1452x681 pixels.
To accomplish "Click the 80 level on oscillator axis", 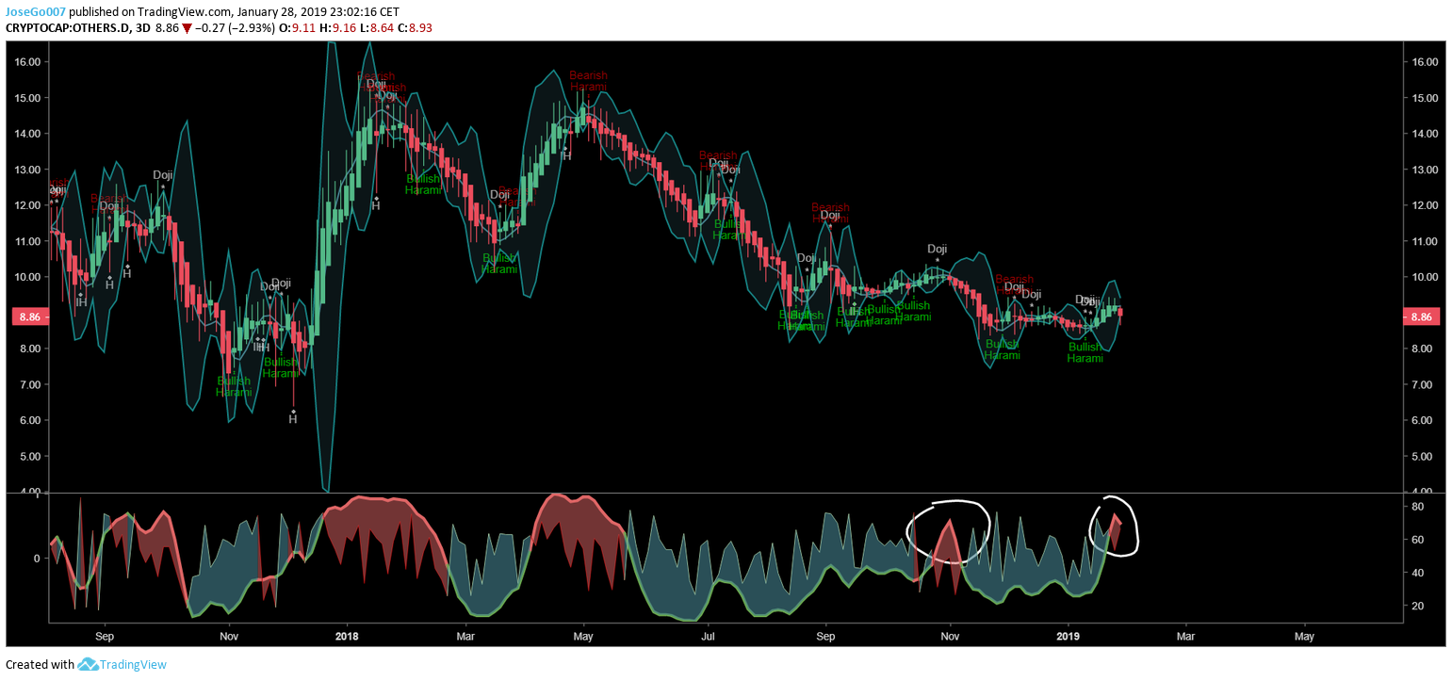I will [1417, 507].
